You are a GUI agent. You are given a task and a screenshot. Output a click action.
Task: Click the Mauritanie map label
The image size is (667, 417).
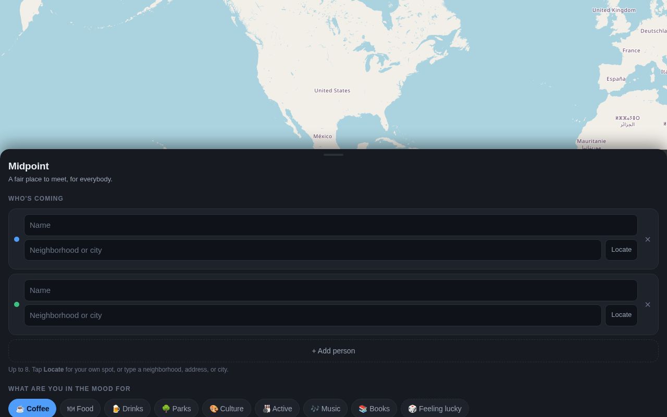tap(591, 141)
